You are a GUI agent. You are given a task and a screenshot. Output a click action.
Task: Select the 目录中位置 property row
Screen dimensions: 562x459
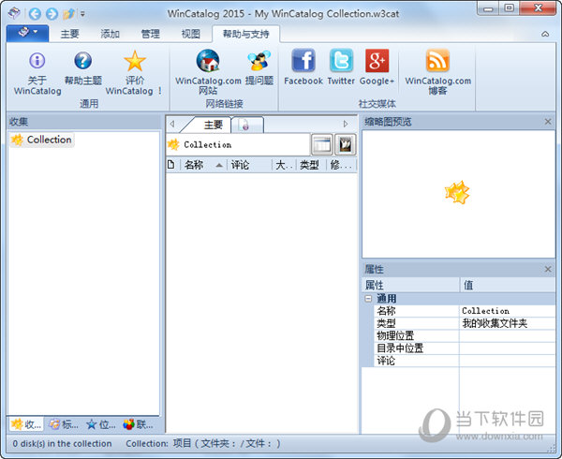tap(465, 348)
